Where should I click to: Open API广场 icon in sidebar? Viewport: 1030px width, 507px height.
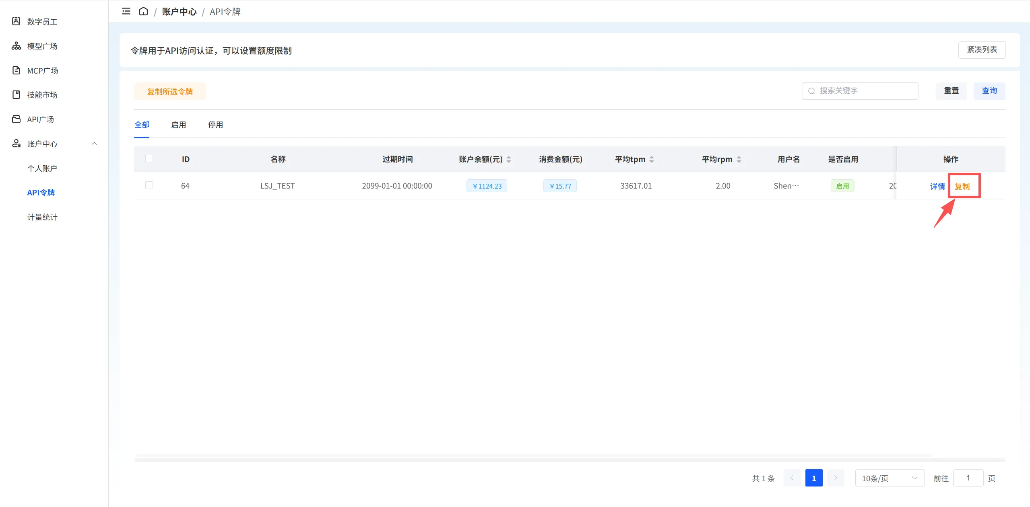click(16, 119)
